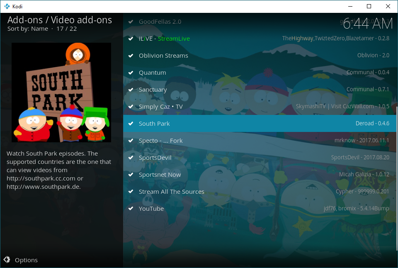Click the mrknow - 2017.06.11.1 version text
Image resolution: width=398 pixels, height=268 pixels.
click(x=362, y=141)
